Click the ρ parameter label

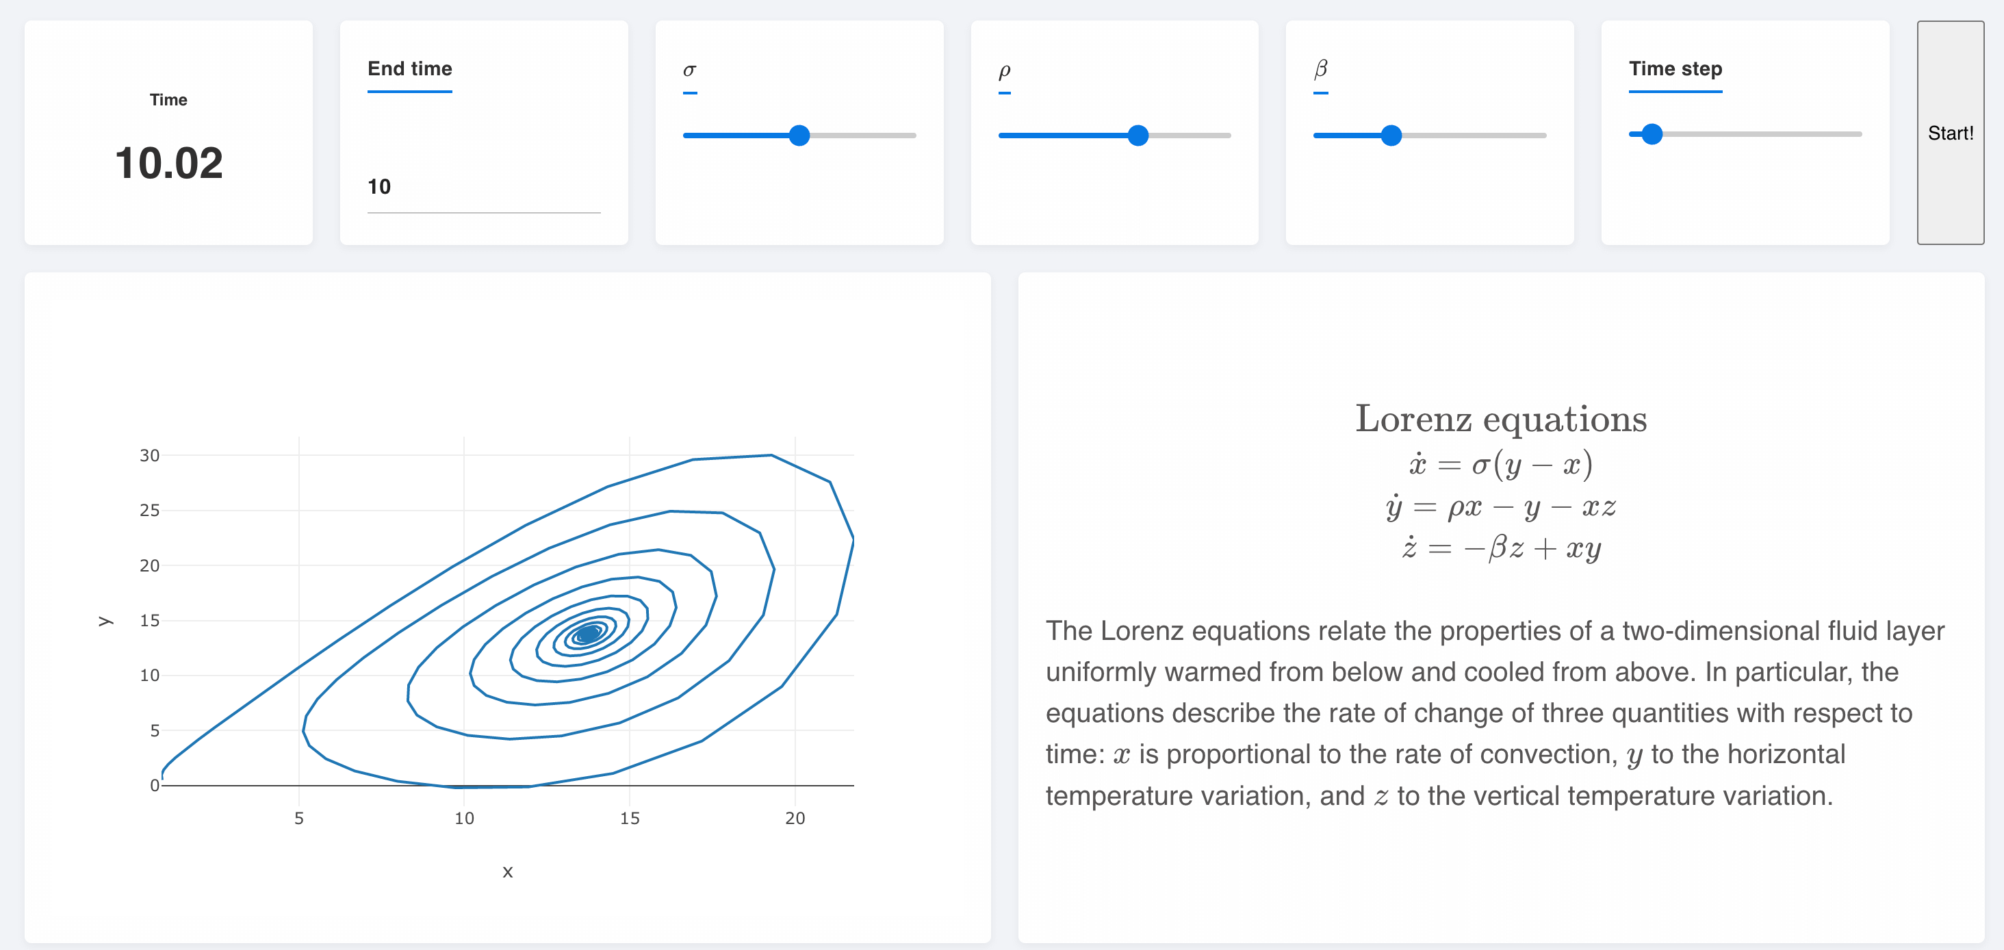1004,70
